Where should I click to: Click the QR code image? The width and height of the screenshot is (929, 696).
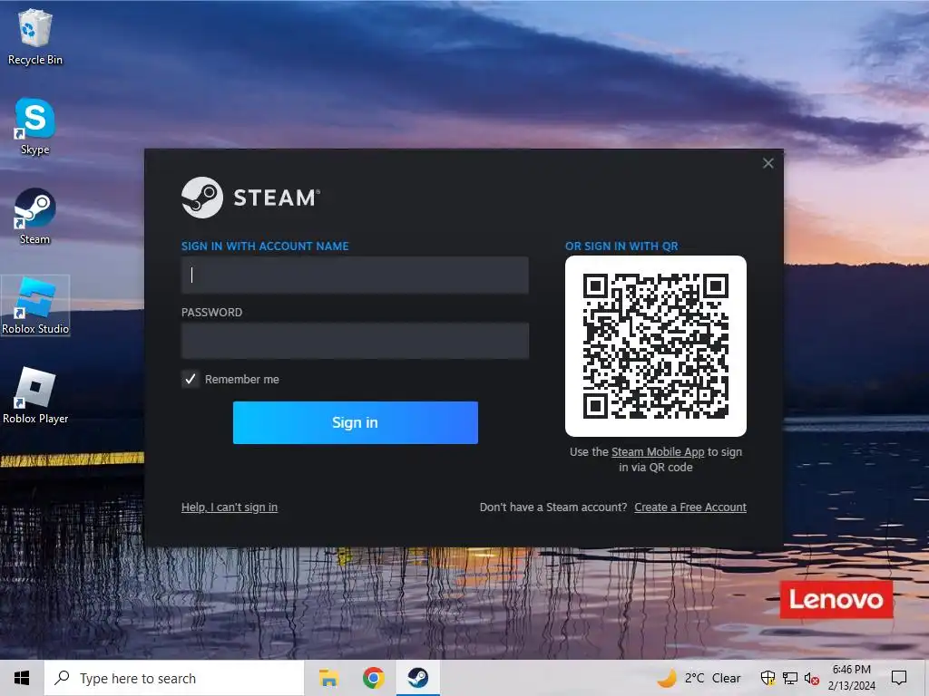[655, 345]
